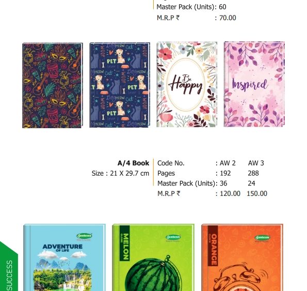Pick the Orange clock notebook cover

242,257
